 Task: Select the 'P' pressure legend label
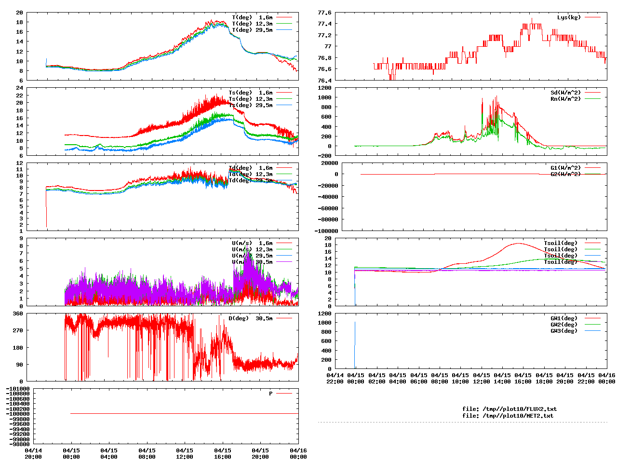pyautogui.click(x=271, y=394)
